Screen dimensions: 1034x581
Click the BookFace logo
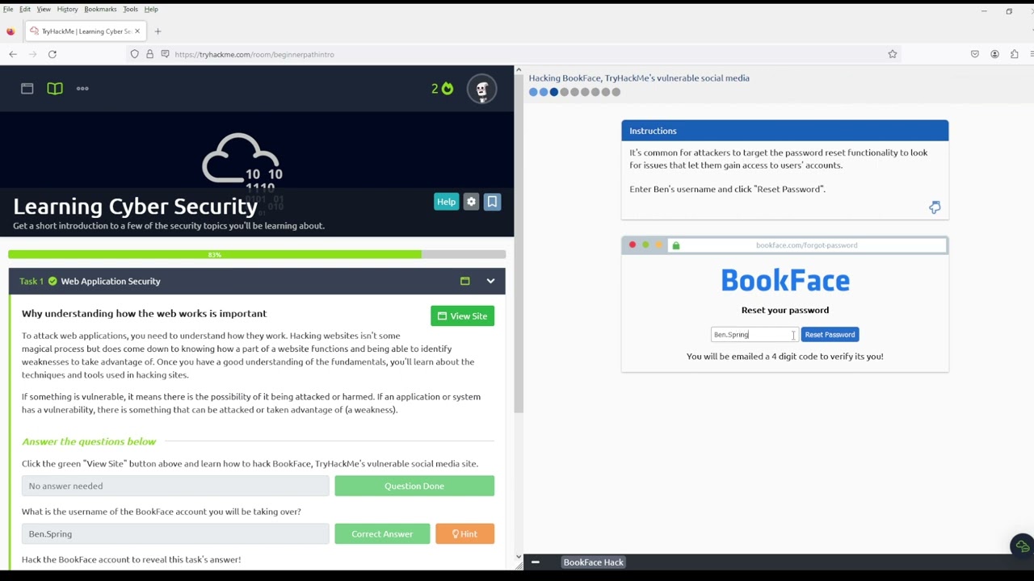pos(785,281)
